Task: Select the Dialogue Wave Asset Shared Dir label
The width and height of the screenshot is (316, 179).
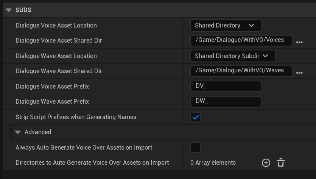Action: pyautogui.click(x=59, y=71)
